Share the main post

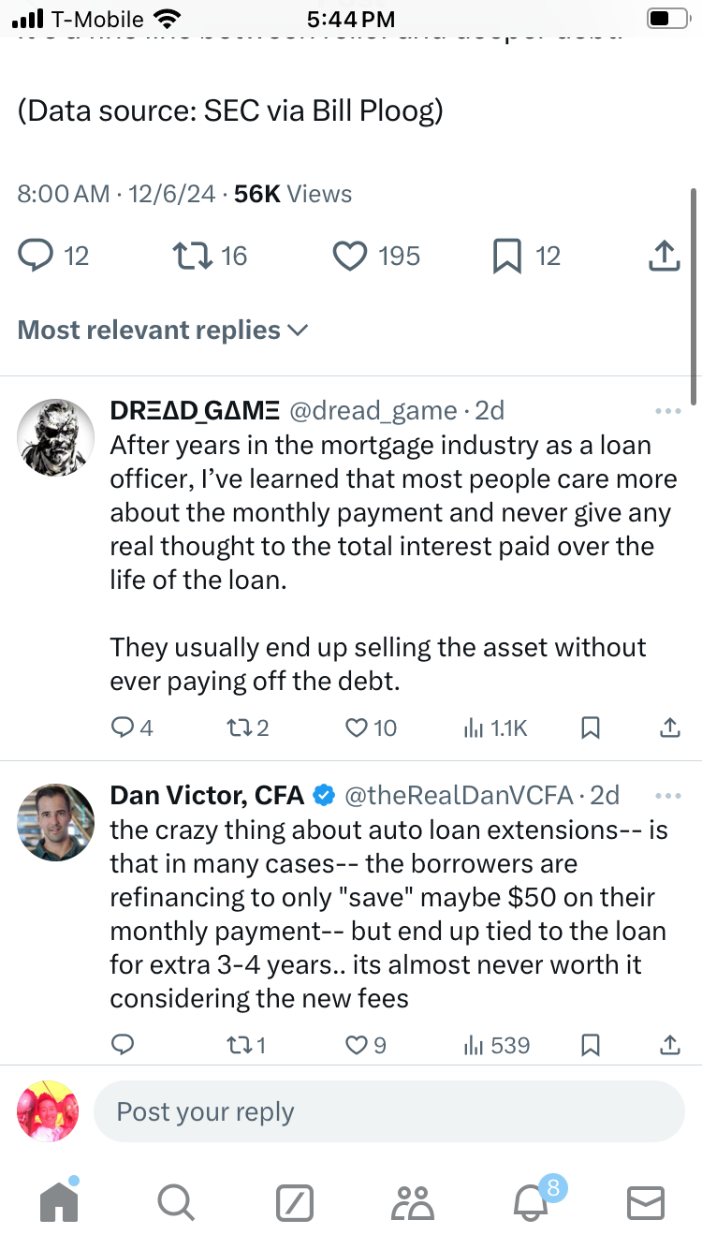663,256
